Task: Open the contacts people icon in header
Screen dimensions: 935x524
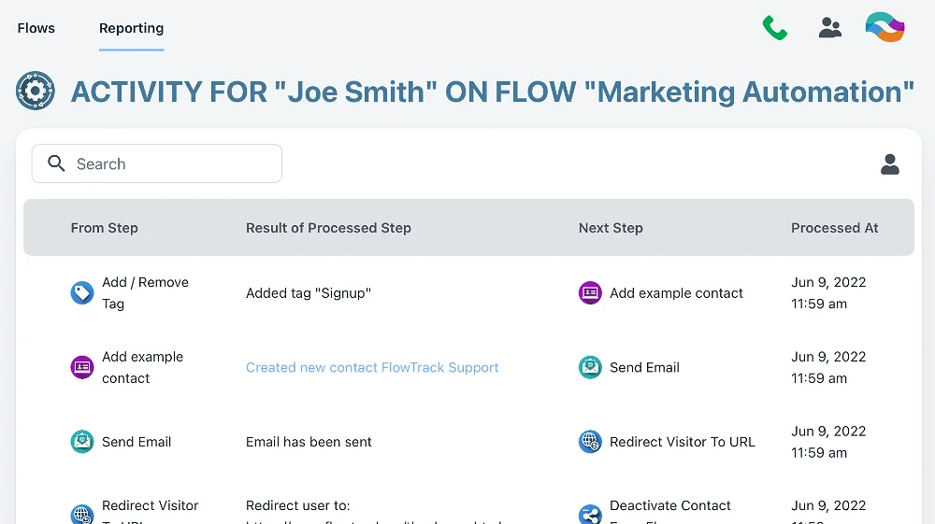Action: tap(829, 28)
